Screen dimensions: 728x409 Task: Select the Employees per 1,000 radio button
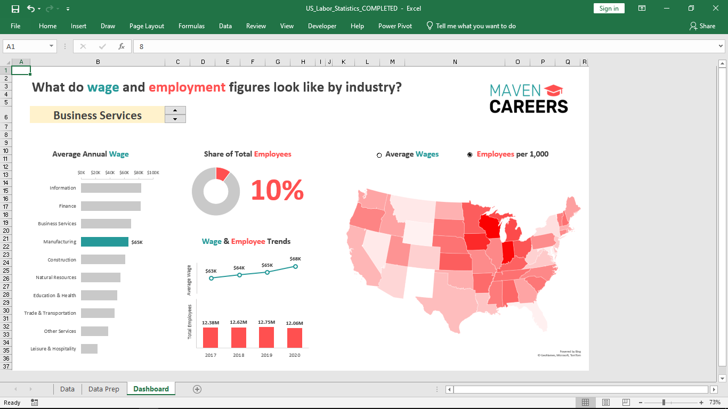(470, 154)
